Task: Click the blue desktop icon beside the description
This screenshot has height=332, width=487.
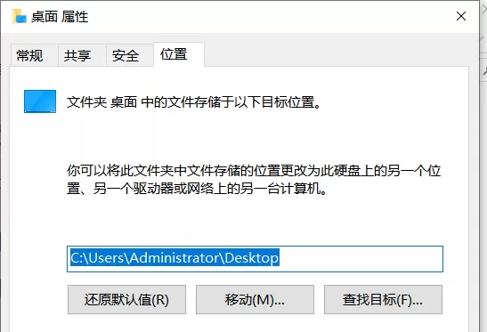Action: (40, 101)
